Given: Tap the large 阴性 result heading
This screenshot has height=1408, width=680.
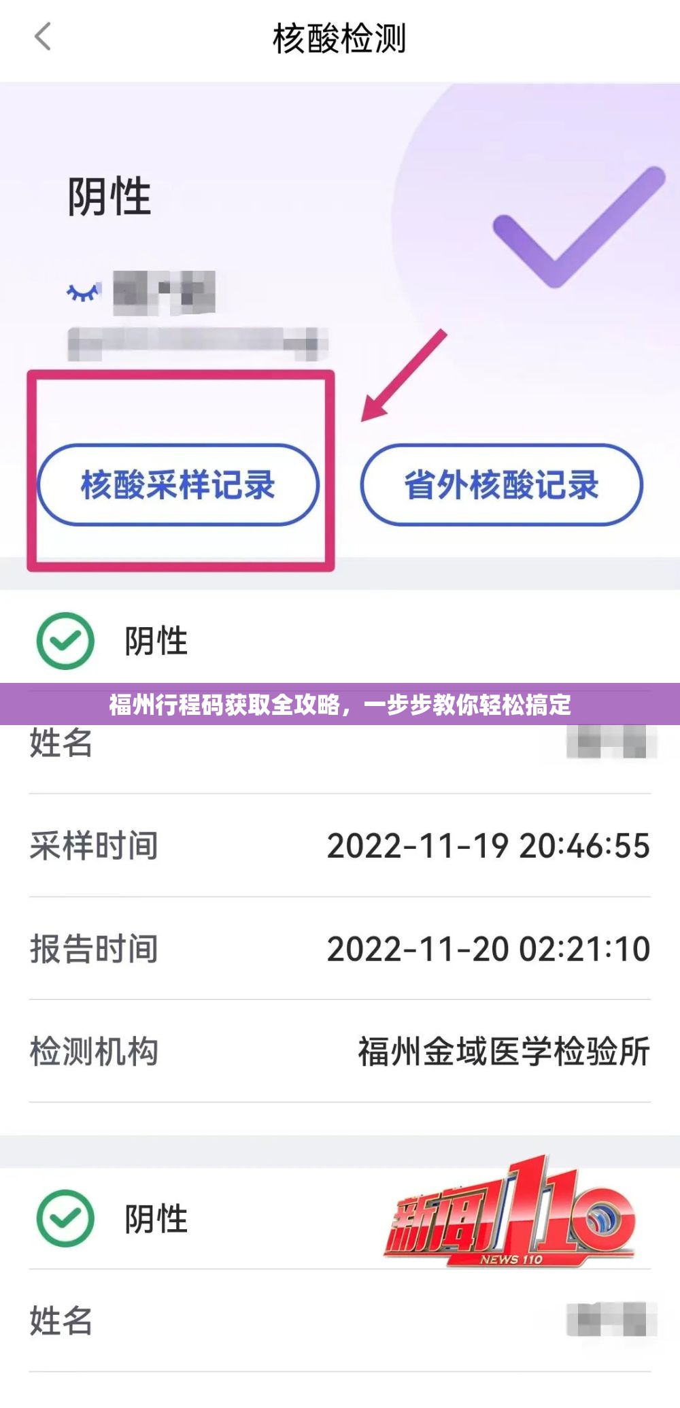Looking at the screenshot, I should pyautogui.click(x=109, y=197).
